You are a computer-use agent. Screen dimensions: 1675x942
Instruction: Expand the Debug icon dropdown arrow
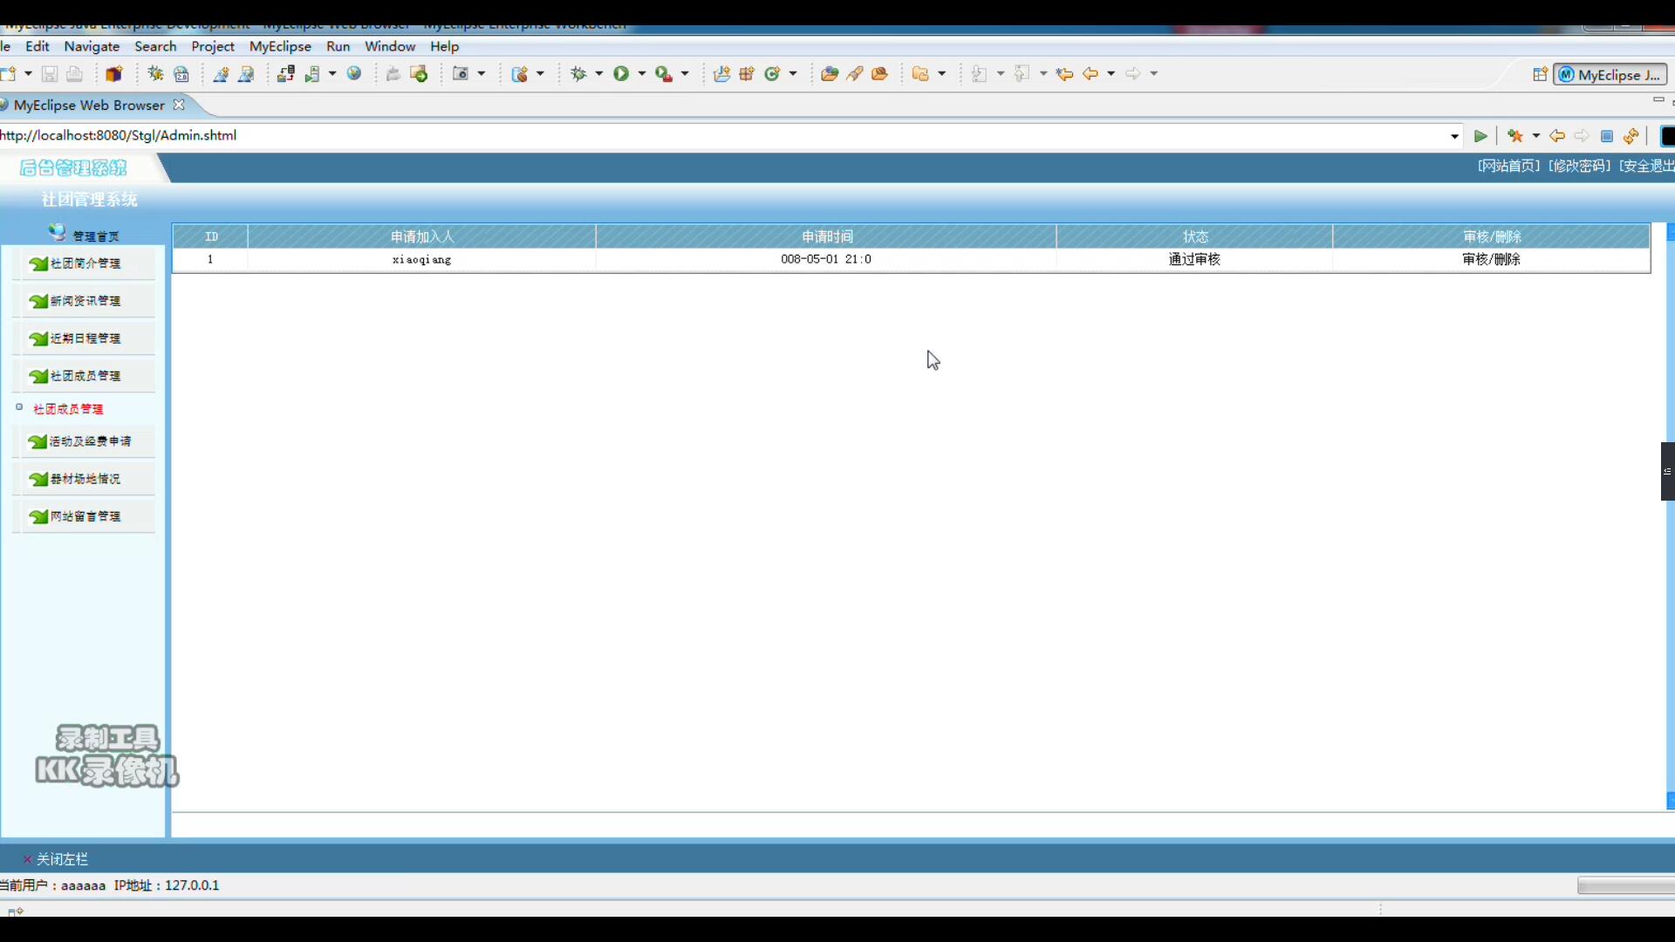point(599,74)
